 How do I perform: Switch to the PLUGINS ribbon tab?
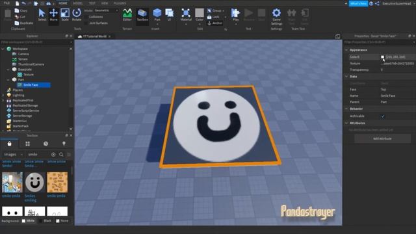(120, 3)
